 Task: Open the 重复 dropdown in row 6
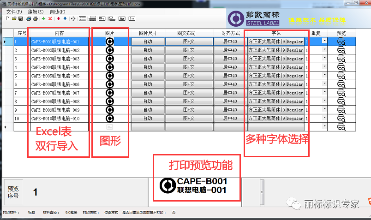(x=324, y=83)
